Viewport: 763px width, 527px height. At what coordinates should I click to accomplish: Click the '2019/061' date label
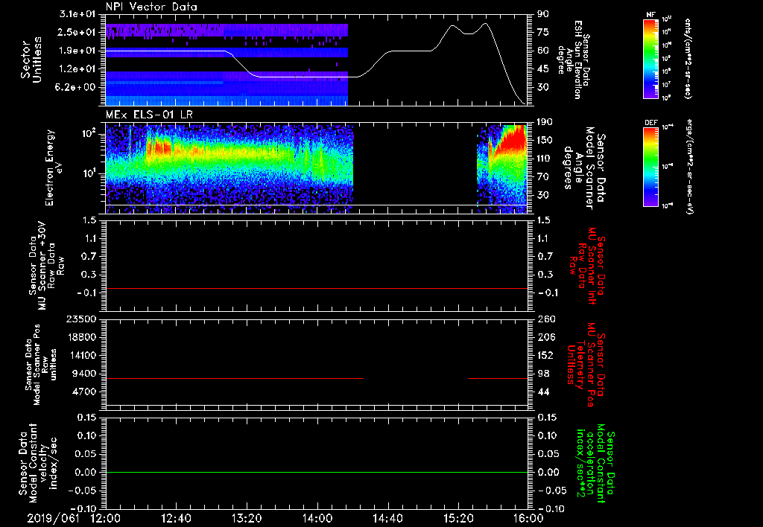(x=53, y=518)
